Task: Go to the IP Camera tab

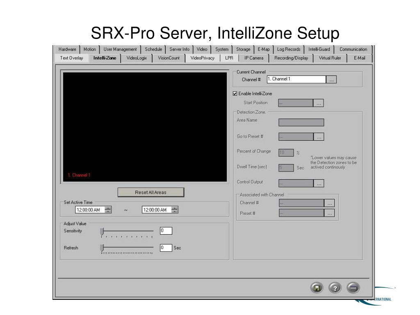Action: [253, 58]
